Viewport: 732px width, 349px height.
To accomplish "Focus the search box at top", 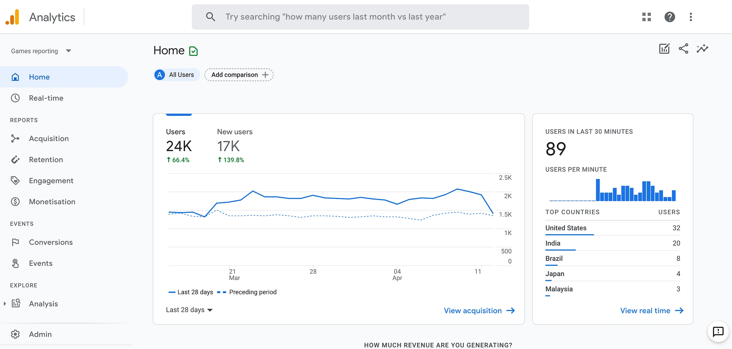I will [x=360, y=17].
